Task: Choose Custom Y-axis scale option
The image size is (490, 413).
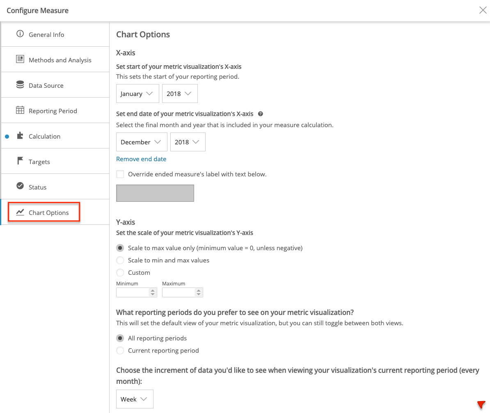Action: coord(120,272)
